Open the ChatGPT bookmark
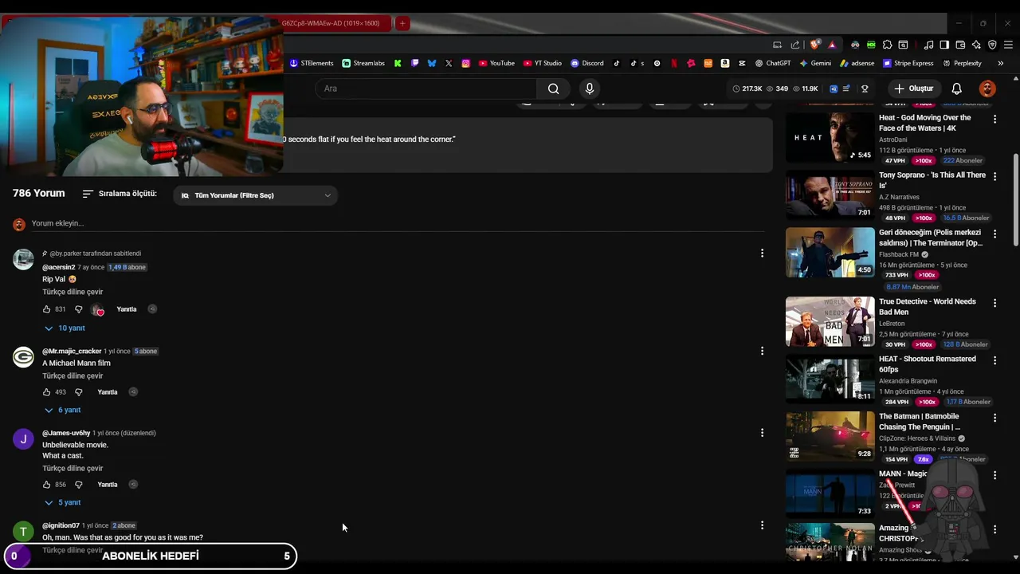 (x=773, y=63)
